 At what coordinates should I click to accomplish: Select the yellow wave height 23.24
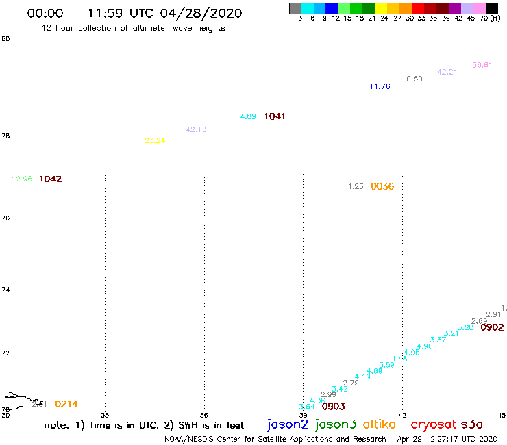coord(155,140)
